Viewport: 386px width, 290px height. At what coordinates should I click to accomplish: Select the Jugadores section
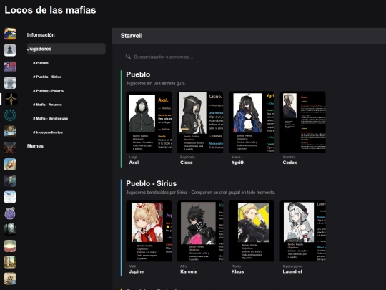[x=66, y=49]
